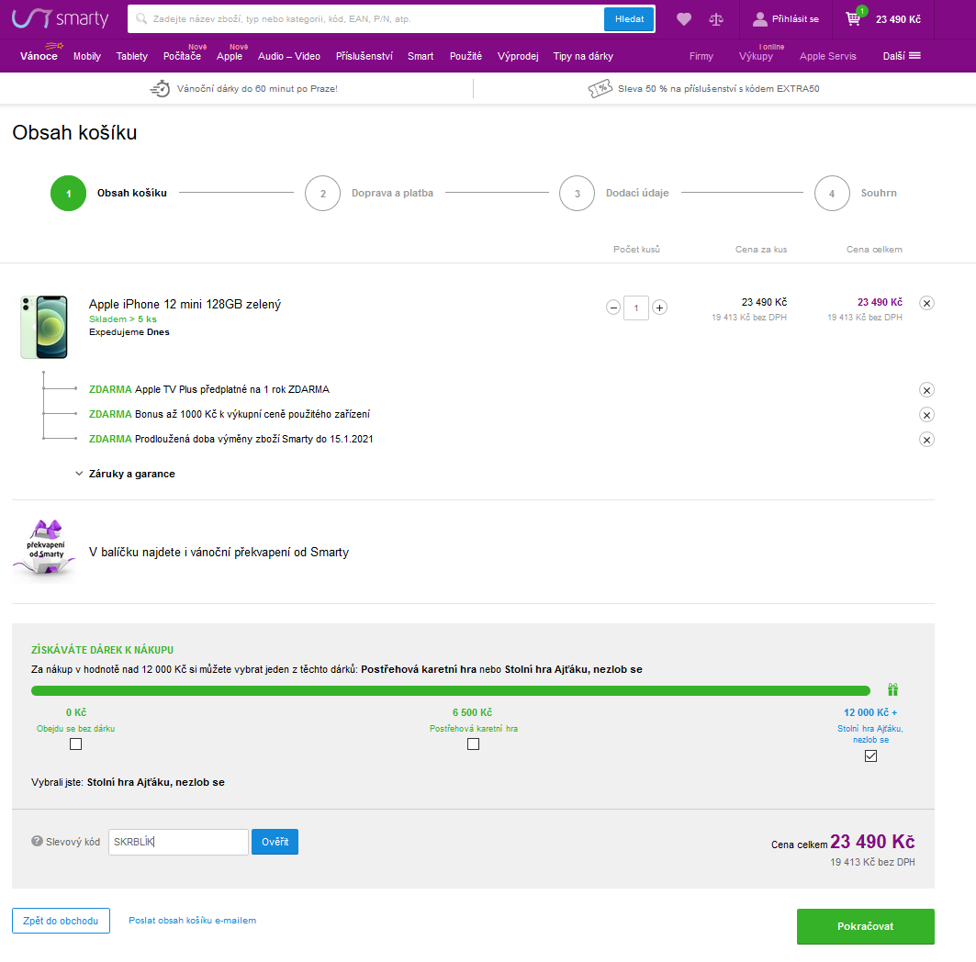Click 'Poslat obsah košíku e-mailem' link

click(x=192, y=921)
